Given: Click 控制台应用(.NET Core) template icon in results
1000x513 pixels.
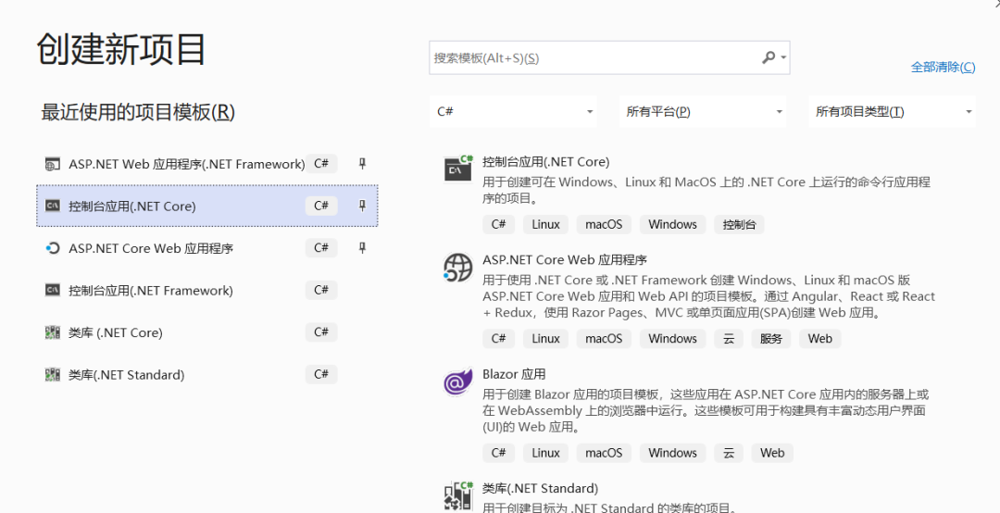Looking at the screenshot, I should (x=458, y=169).
